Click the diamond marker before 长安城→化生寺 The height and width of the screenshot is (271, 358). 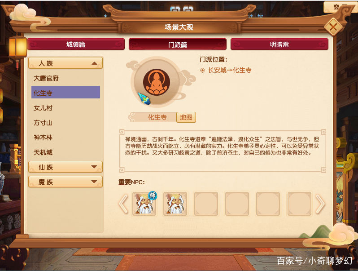[x=202, y=70]
